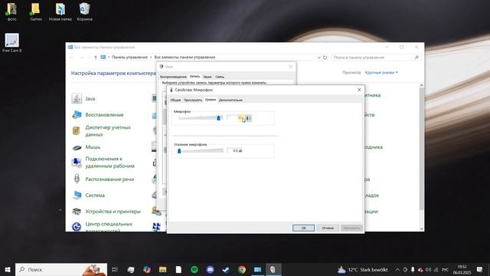Select the Уровни tab

pyautogui.click(x=211, y=100)
